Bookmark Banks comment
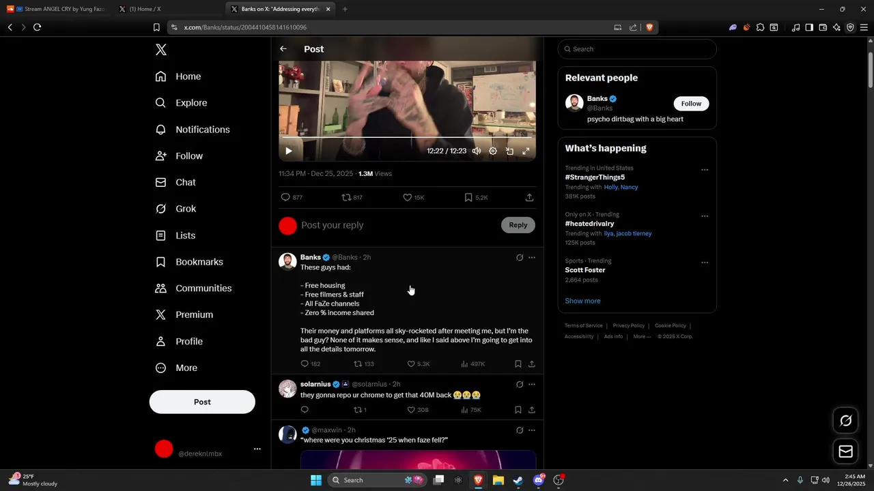Screen dimensions: 874x491 point(518,364)
